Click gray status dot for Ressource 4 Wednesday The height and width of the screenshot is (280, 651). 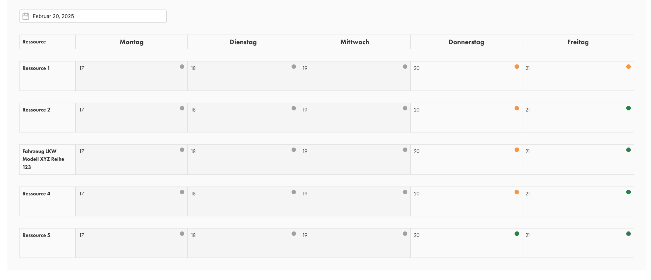[x=405, y=192]
